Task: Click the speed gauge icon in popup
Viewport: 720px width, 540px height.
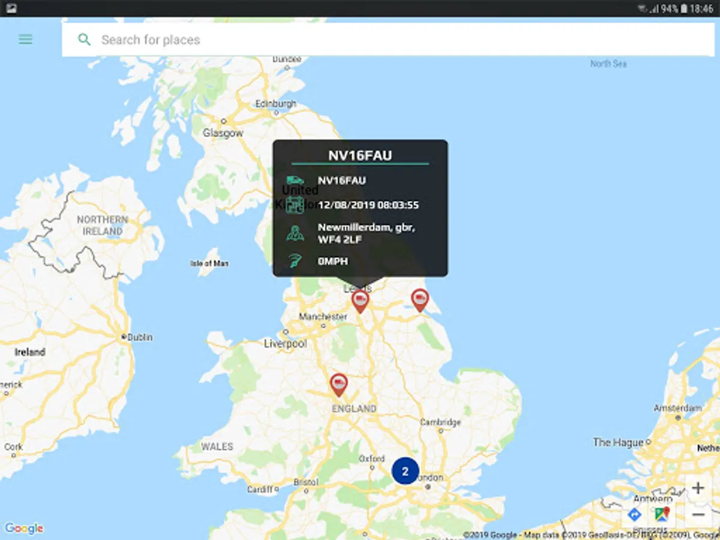Action: point(295,261)
